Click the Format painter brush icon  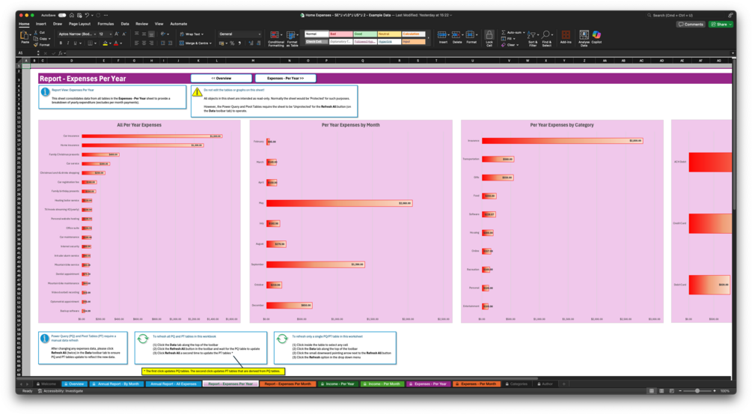(36, 44)
